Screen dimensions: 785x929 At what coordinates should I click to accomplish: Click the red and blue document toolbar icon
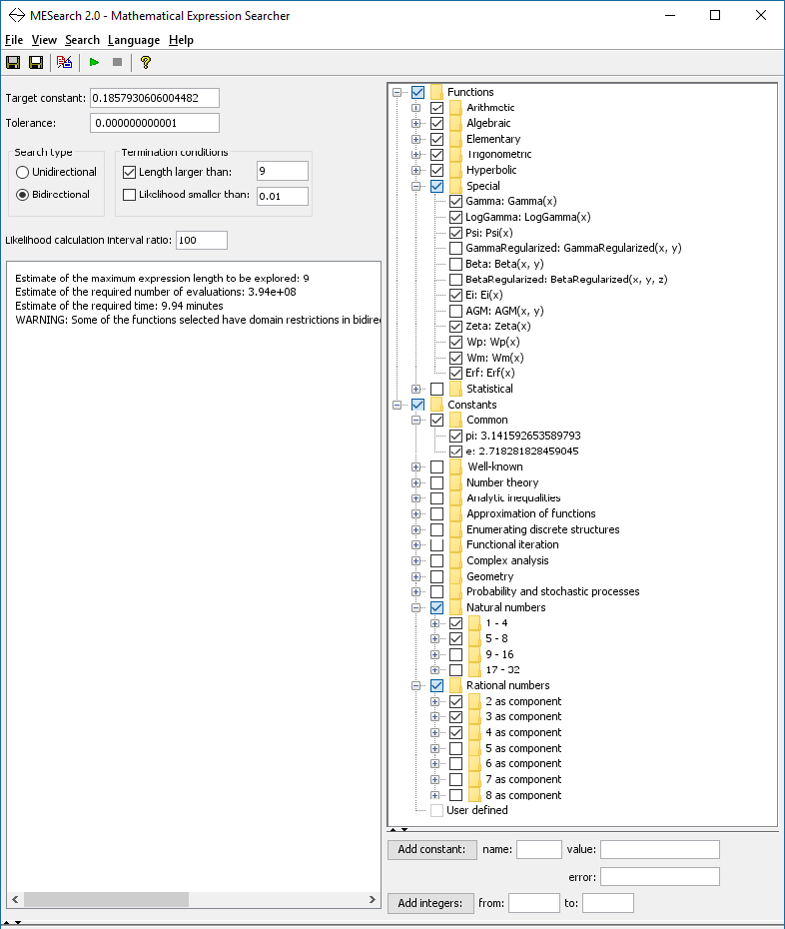[64, 62]
